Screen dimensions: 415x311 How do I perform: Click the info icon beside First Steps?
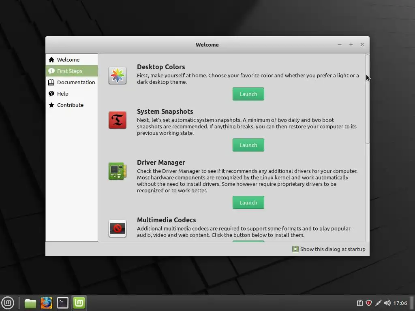(51, 71)
